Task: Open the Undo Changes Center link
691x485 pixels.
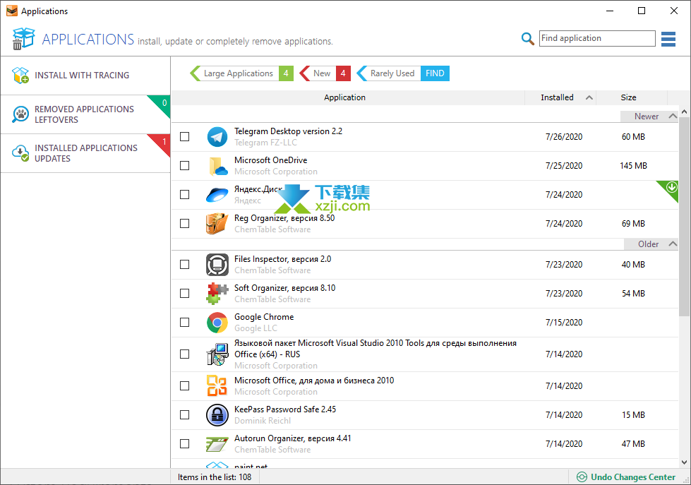Action: (x=633, y=477)
